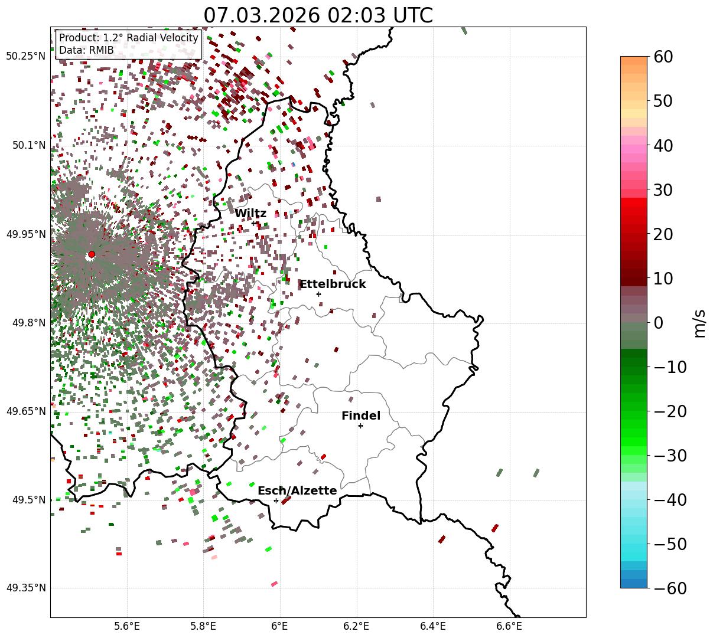Click the 6.4°E longitude label
The width and height of the screenshot is (713, 638).
433,626
